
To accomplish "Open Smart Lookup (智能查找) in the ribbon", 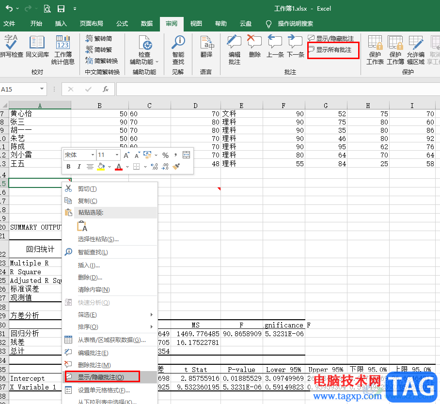I will pos(178,50).
